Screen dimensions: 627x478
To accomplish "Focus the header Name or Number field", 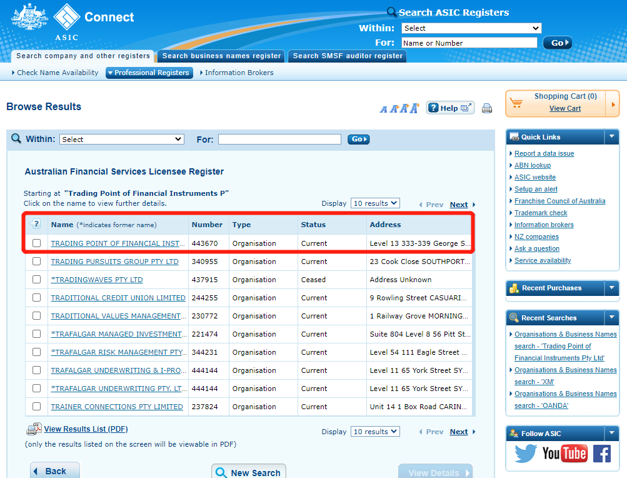I will (x=469, y=43).
